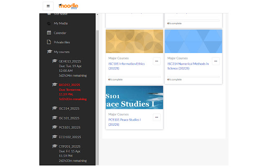Click graduation cap icon beside GEH013_2022S
Image resolution: width=268 pixels, height=167 pixels.
tap(54, 61)
